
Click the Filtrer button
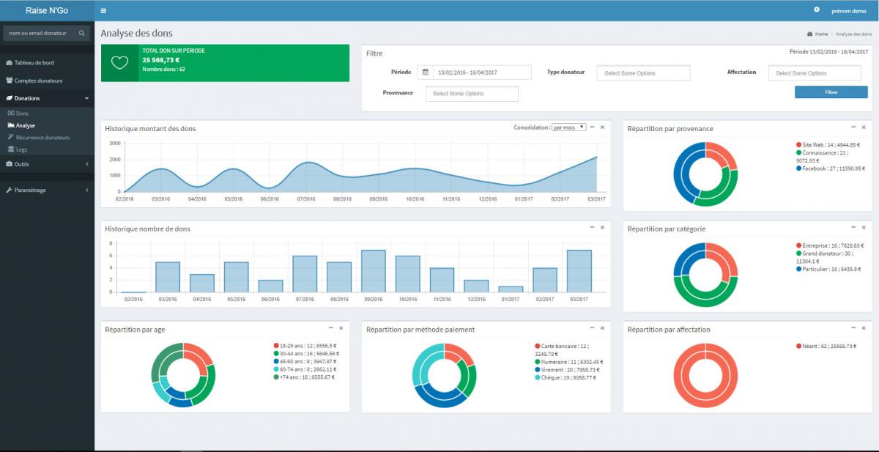click(x=831, y=92)
